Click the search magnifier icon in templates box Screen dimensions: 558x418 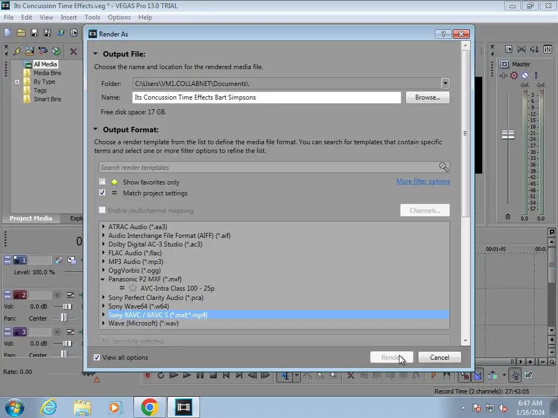coord(444,167)
